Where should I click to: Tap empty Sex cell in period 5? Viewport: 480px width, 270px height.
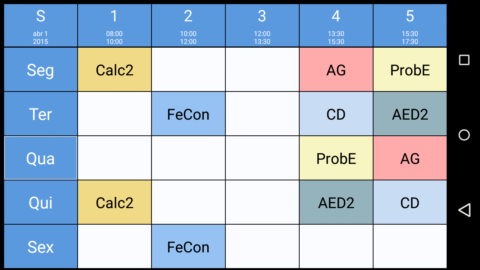(x=410, y=247)
